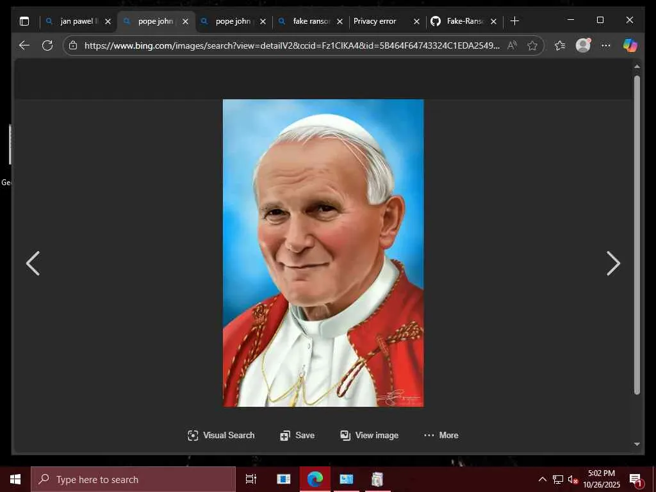Go back to the previous page
This screenshot has width=656, height=492.
tap(24, 45)
